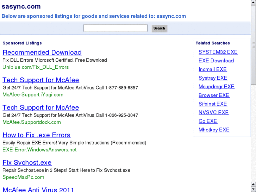The height and width of the screenshot is (192, 256).
Task: Click the vertical scrollbar thumb
Action: [253, 45]
